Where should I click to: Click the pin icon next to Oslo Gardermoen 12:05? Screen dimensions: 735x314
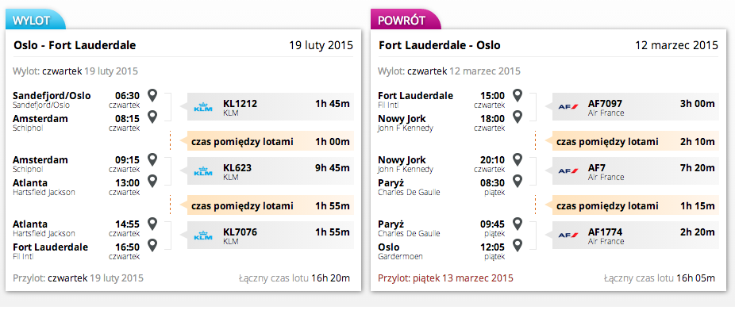coord(517,245)
